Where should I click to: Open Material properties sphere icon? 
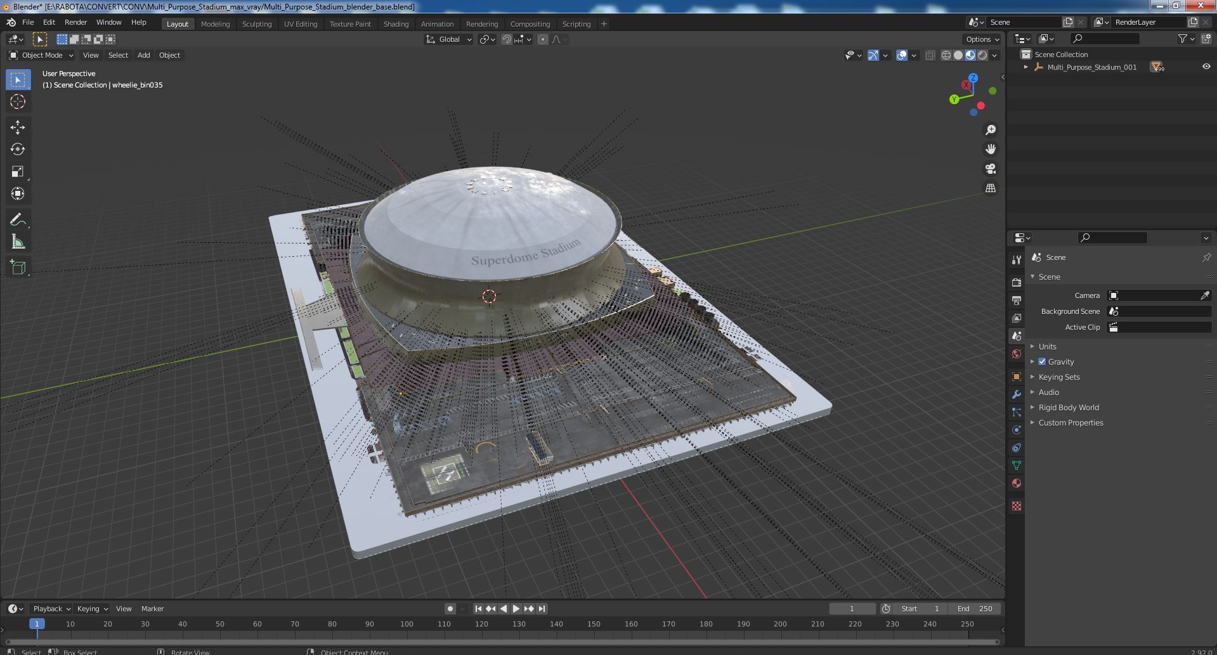1017,483
